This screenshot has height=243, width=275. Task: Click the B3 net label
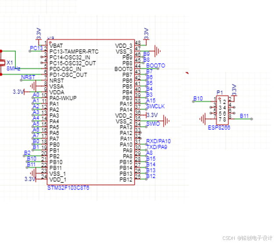coord(149,95)
